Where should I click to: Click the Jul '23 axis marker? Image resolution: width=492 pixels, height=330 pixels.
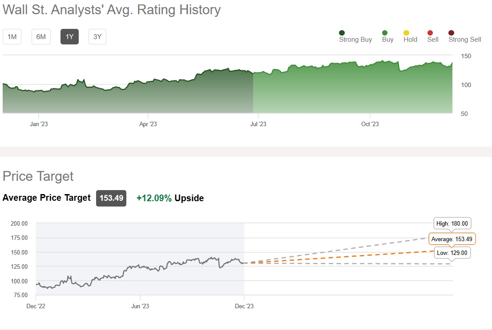[258, 124]
